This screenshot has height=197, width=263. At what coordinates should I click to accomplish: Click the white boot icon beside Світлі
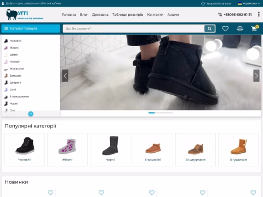coord(6,55)
